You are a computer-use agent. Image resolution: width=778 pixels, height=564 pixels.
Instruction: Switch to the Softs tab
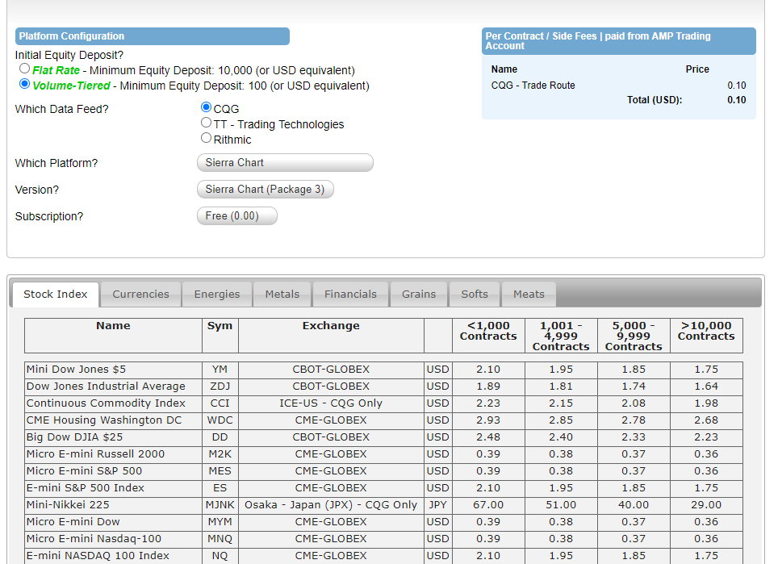(475, 295)
